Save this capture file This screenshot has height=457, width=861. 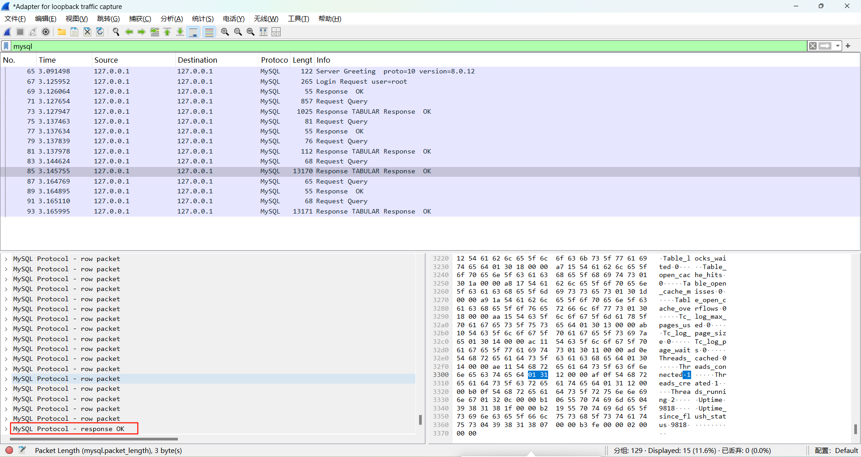tap(74, 32)
